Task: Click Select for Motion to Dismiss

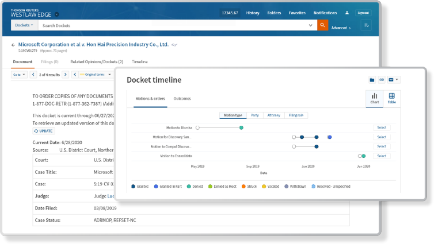Action: pos(382,127)
